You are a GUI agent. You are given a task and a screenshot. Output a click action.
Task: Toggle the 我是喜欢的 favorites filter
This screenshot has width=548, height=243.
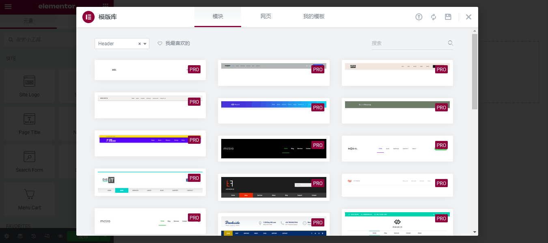pos(177,43)
